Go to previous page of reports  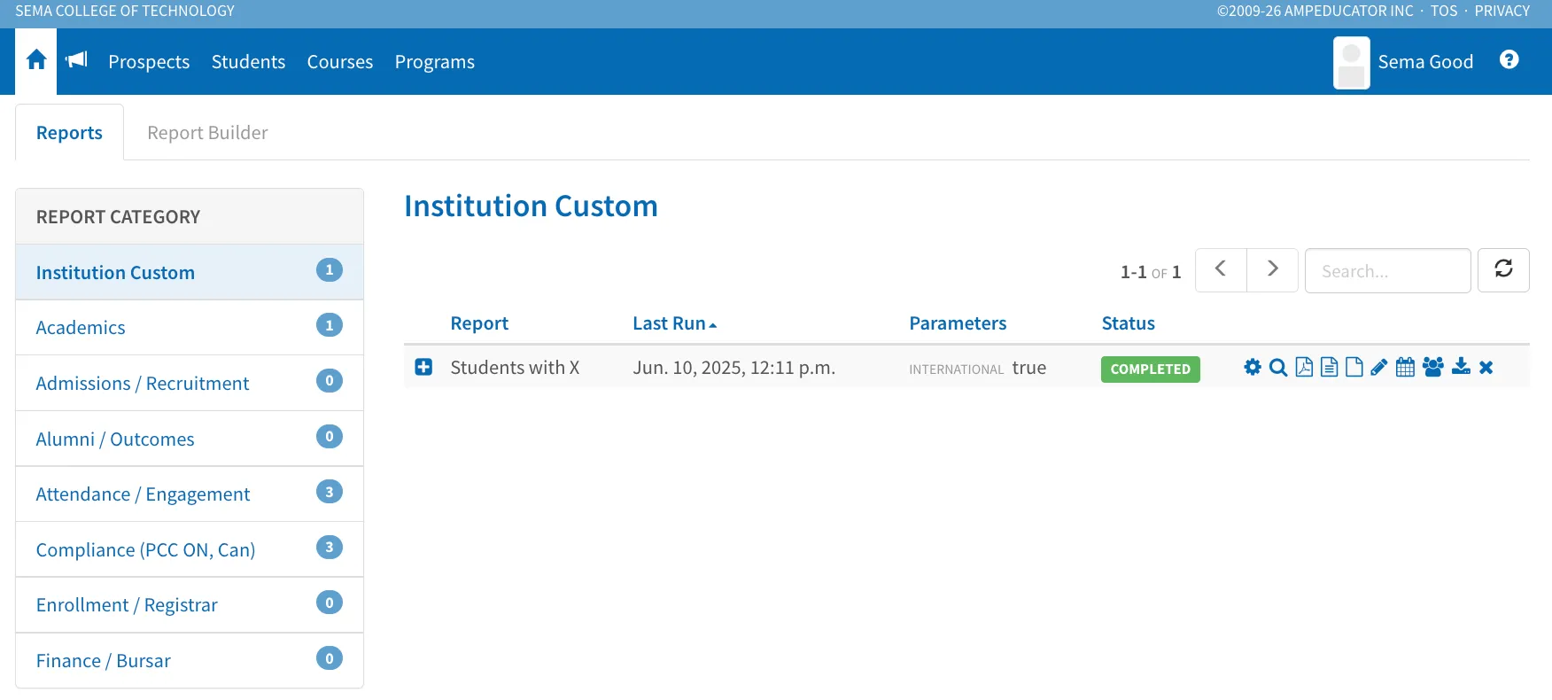pyautogui.click(x=1221, y=270)
